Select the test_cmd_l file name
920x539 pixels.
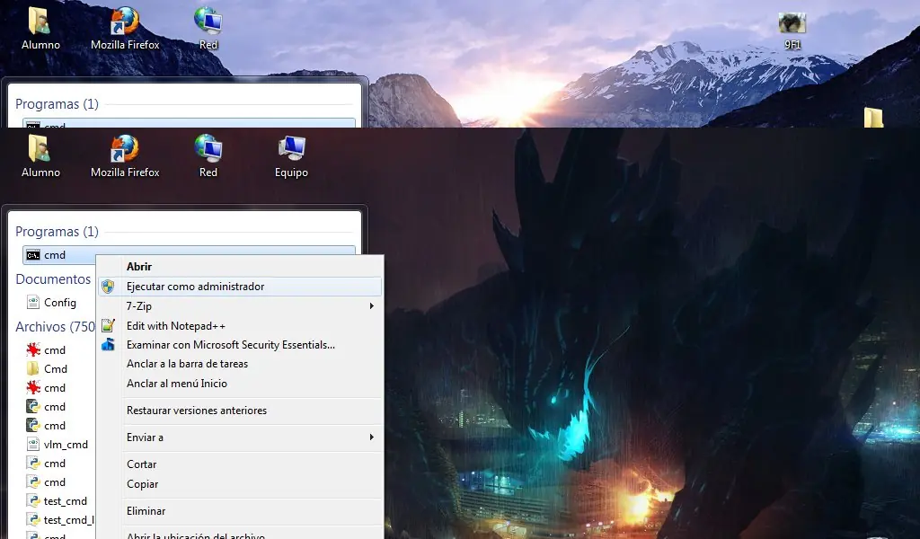pos(68,520)
